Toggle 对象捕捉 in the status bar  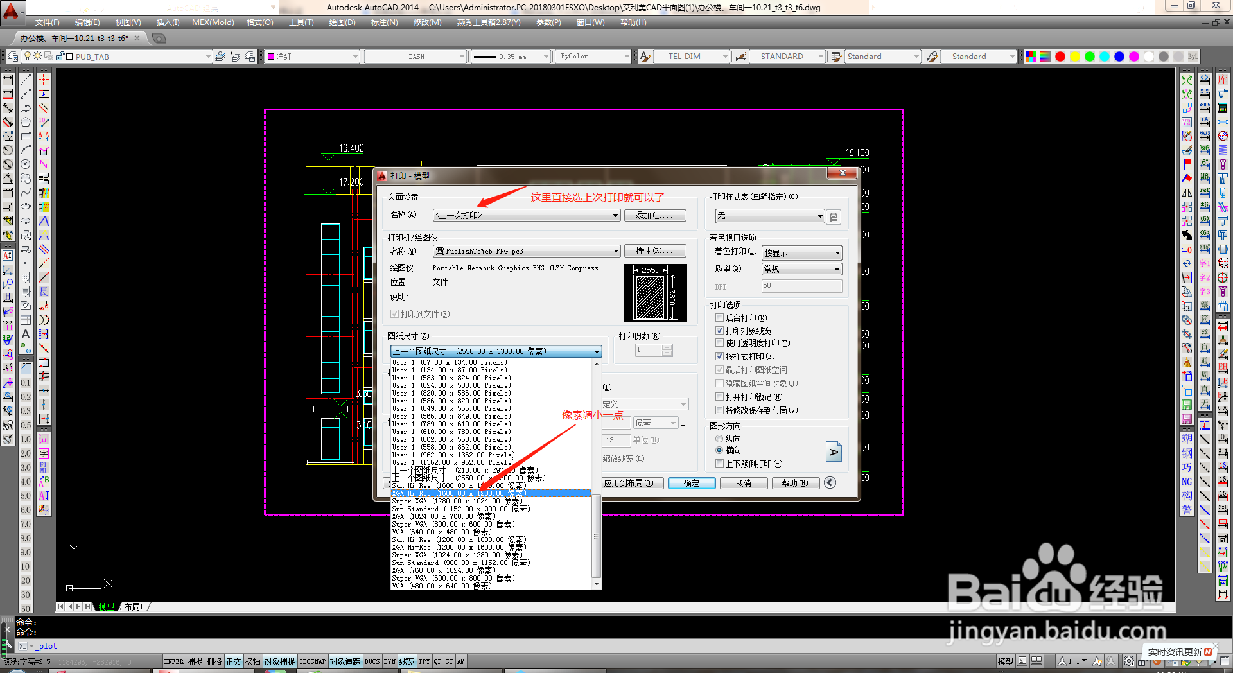[279, 661]
